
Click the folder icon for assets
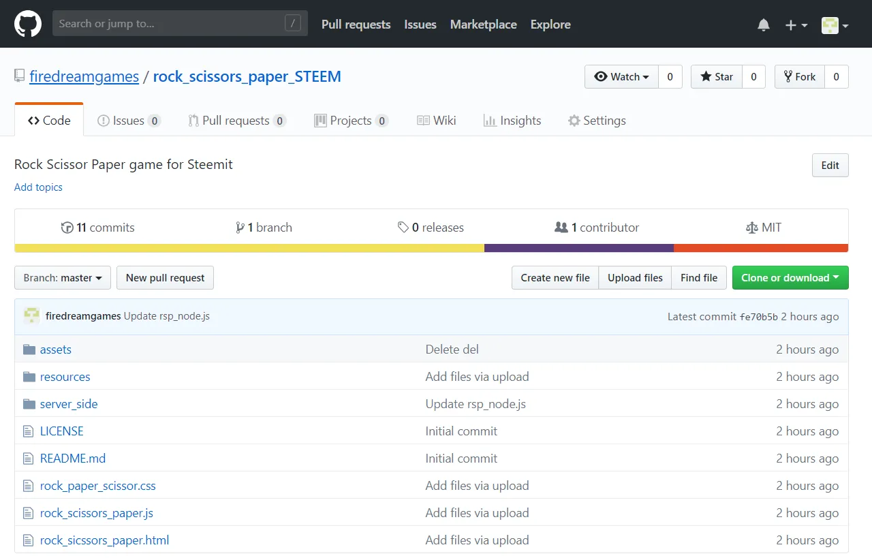point(29,350)
